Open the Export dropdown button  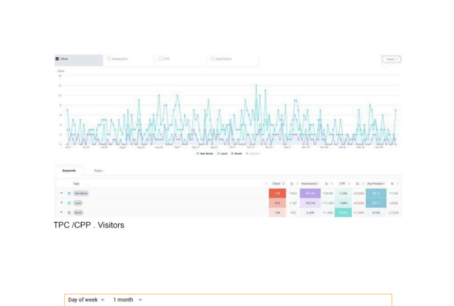tap(391, 59)
